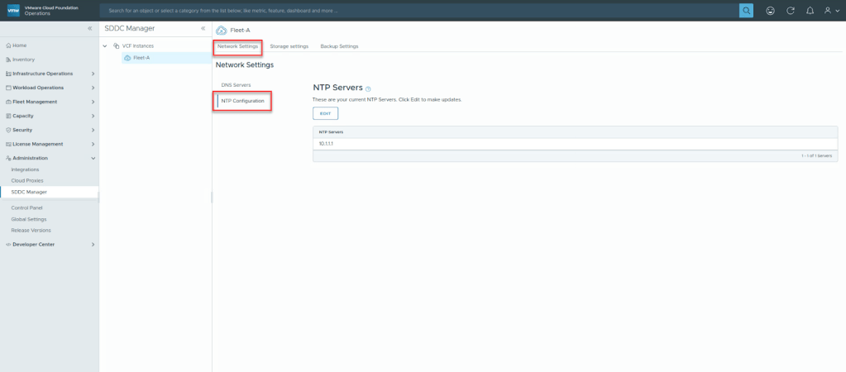Viewport: 846px width, 372px height.
Task: Open Global Settings entry
Action: pyautogui.click(x=29, y=219)
